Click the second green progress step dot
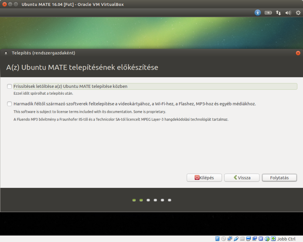 (x=141, y=200)
